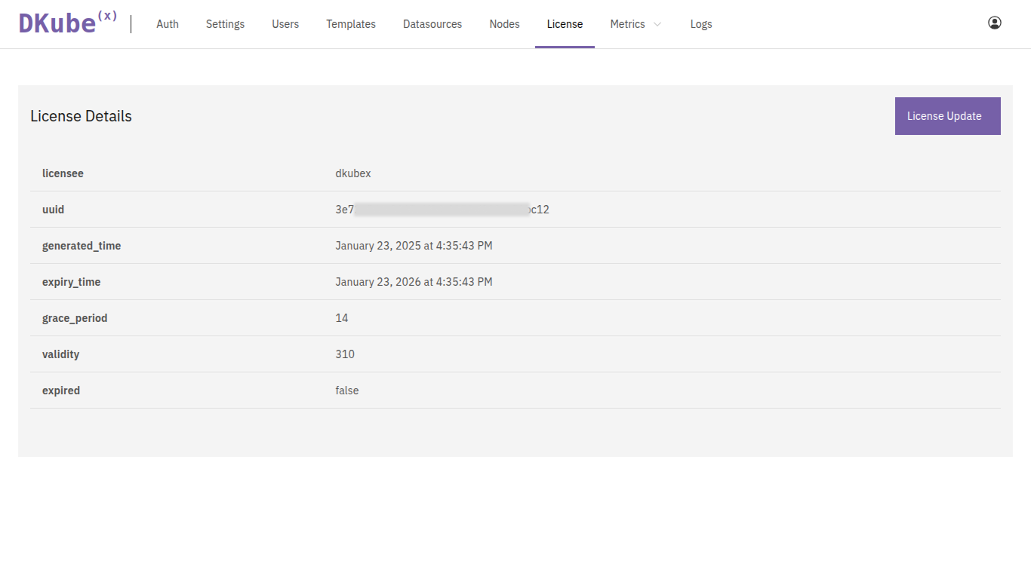The width and height of the screenshot is (1031, 579).
Task: Click the License Details heading
Action: coord(81,116)
